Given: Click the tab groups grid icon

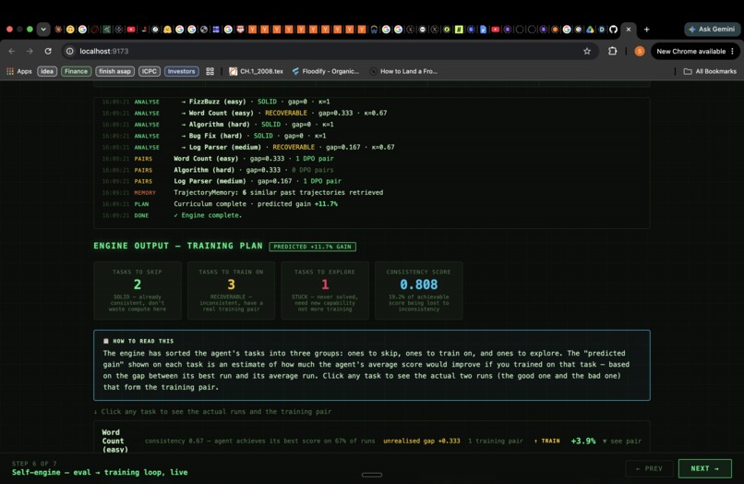Looking at the screenshot, I should pyautogui.click(x=210, y=71).
